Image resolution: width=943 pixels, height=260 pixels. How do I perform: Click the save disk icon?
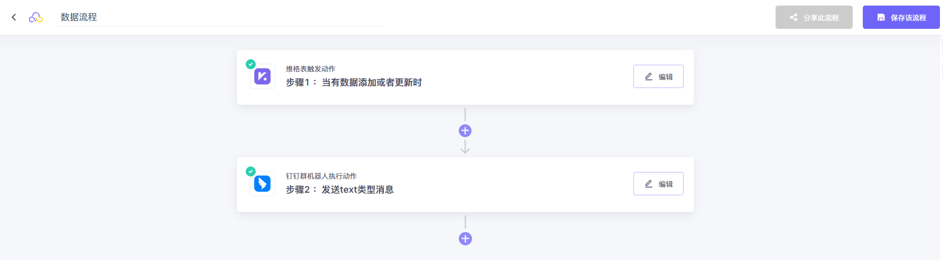coord(881,18)
